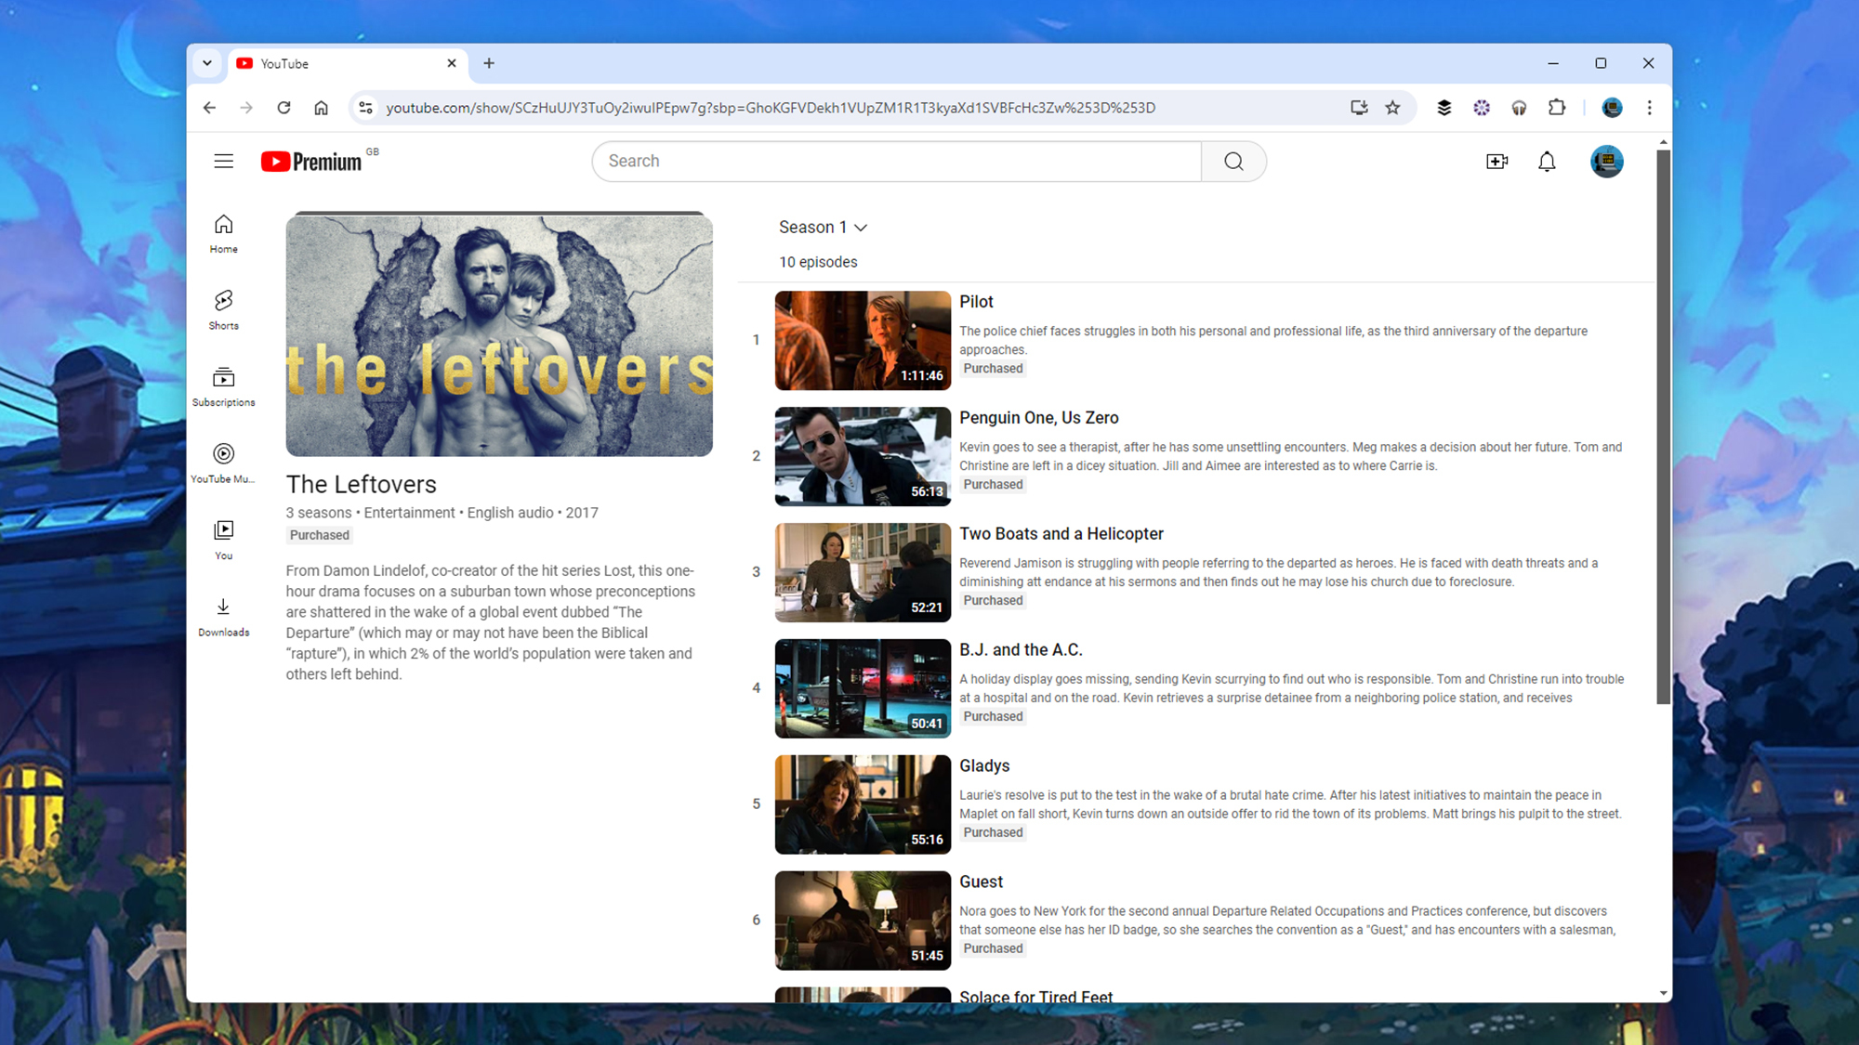Play the Pilot episode thumbnail
Viewport: 1859px width, 1045px height.
pos(863,340)
